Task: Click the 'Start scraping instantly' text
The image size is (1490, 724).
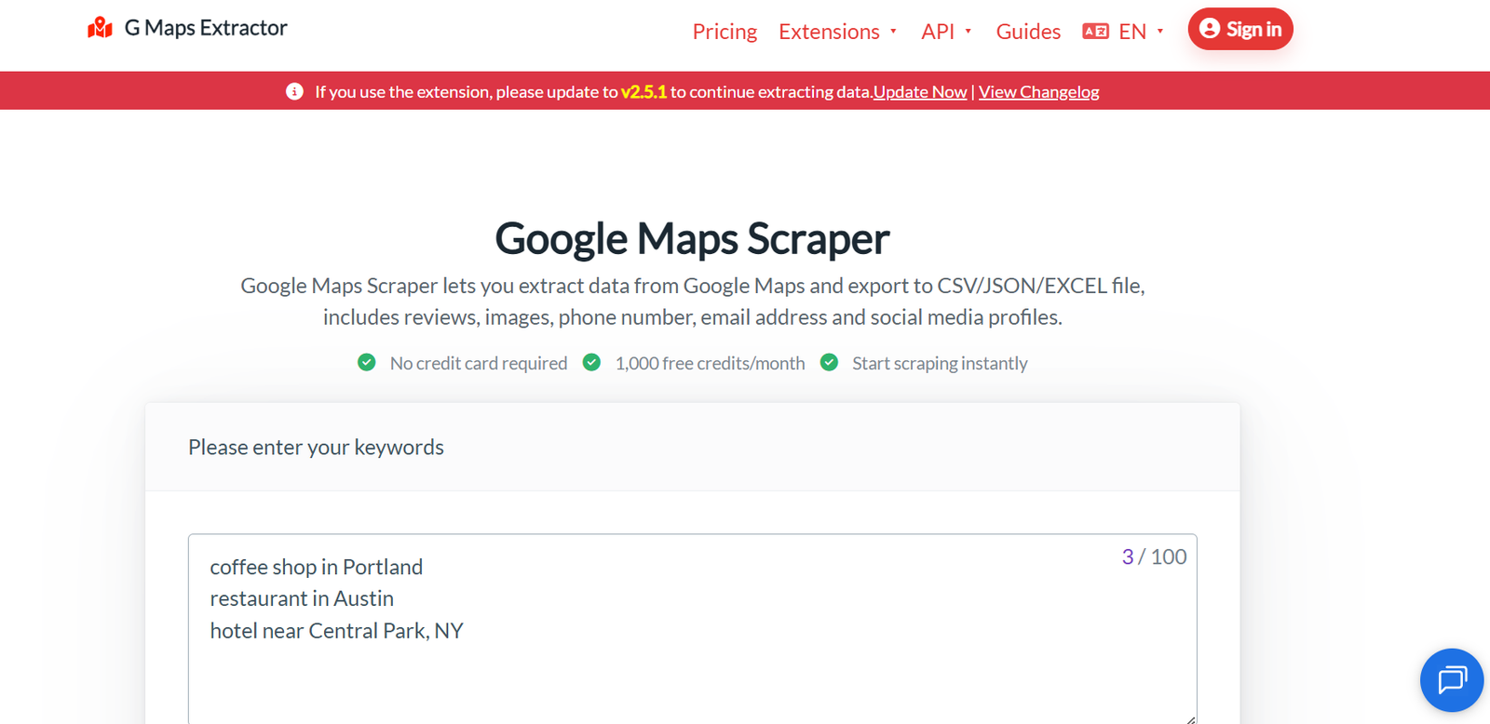Action: click(x=940, y=363)
